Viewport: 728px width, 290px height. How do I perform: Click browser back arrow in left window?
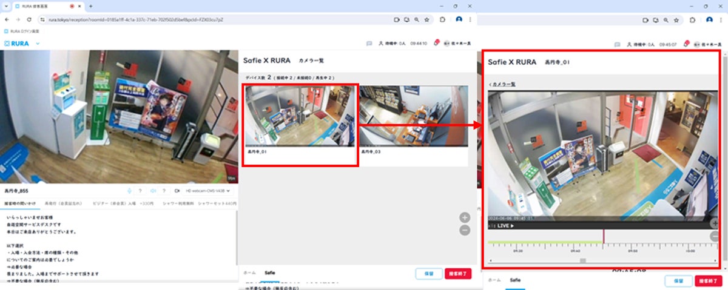(x=7, y=19)
